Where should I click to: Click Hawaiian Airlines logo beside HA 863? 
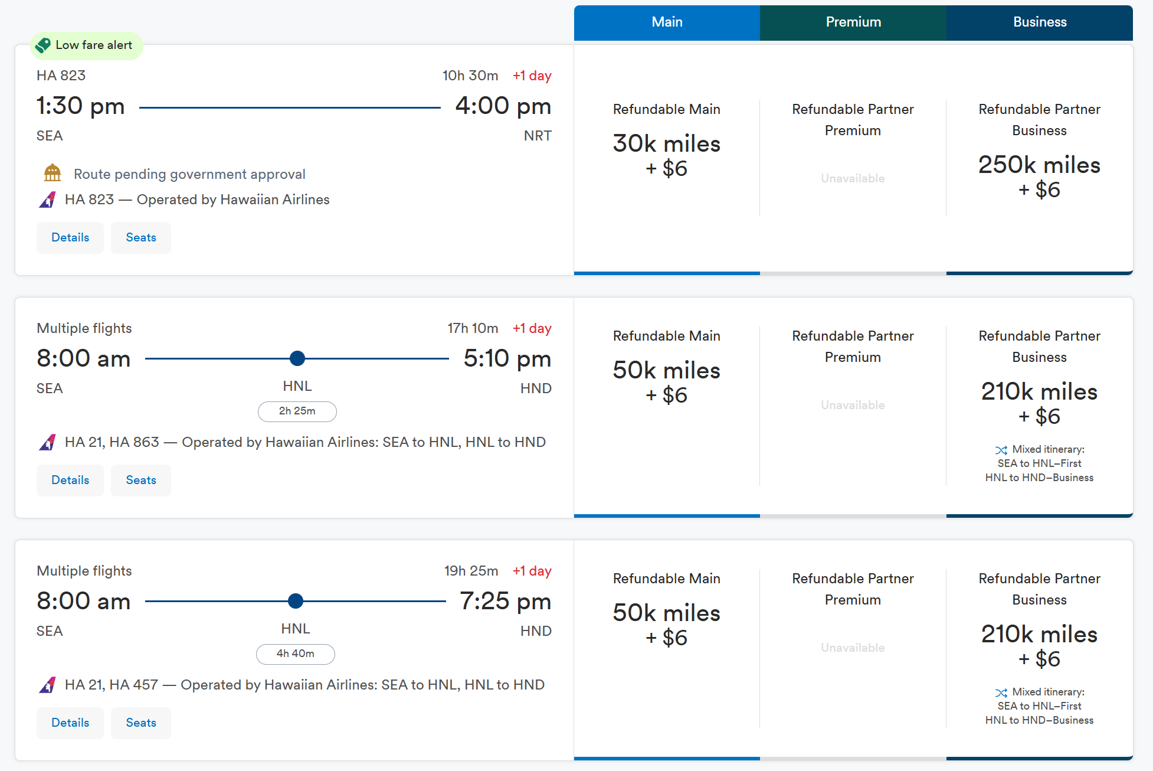click(x=48, y=442)
